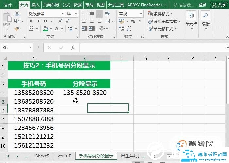Viewport: 229px width, 163px height.
Task: Open Name Box dropdown arrow
Action: pos(30,47)
